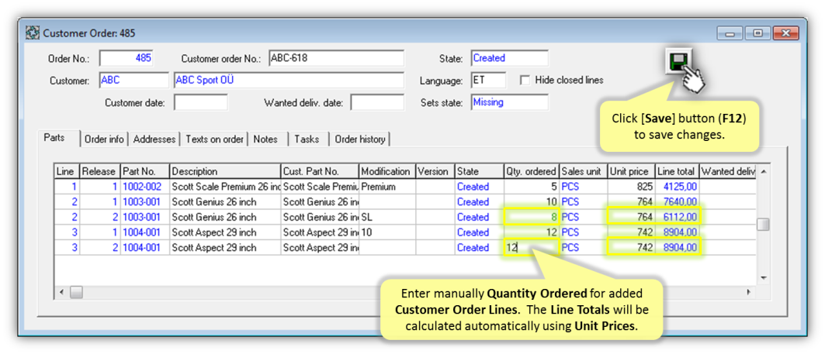Click the line total 6112,00 cell

point(678,217)
